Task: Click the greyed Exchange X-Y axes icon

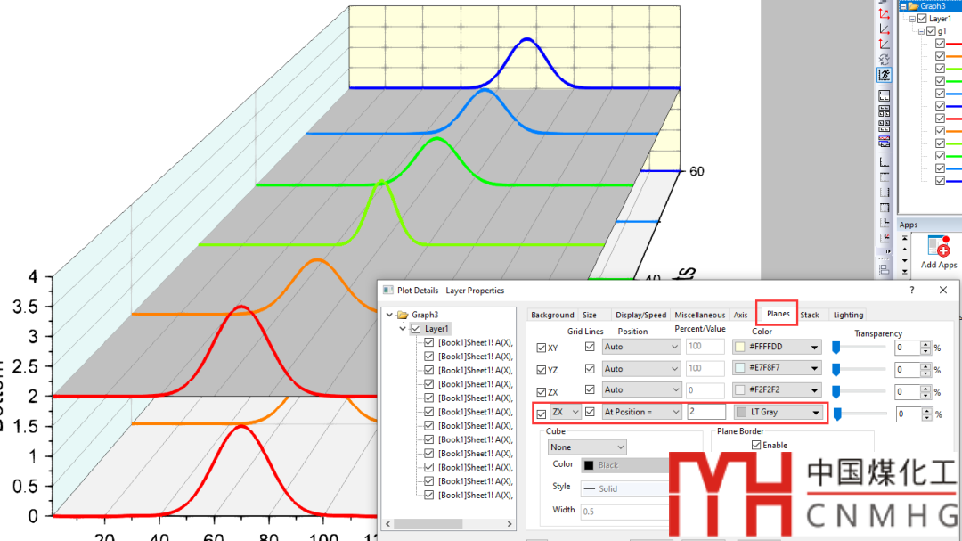Action: pyautogui.click(x=885, y=60)
